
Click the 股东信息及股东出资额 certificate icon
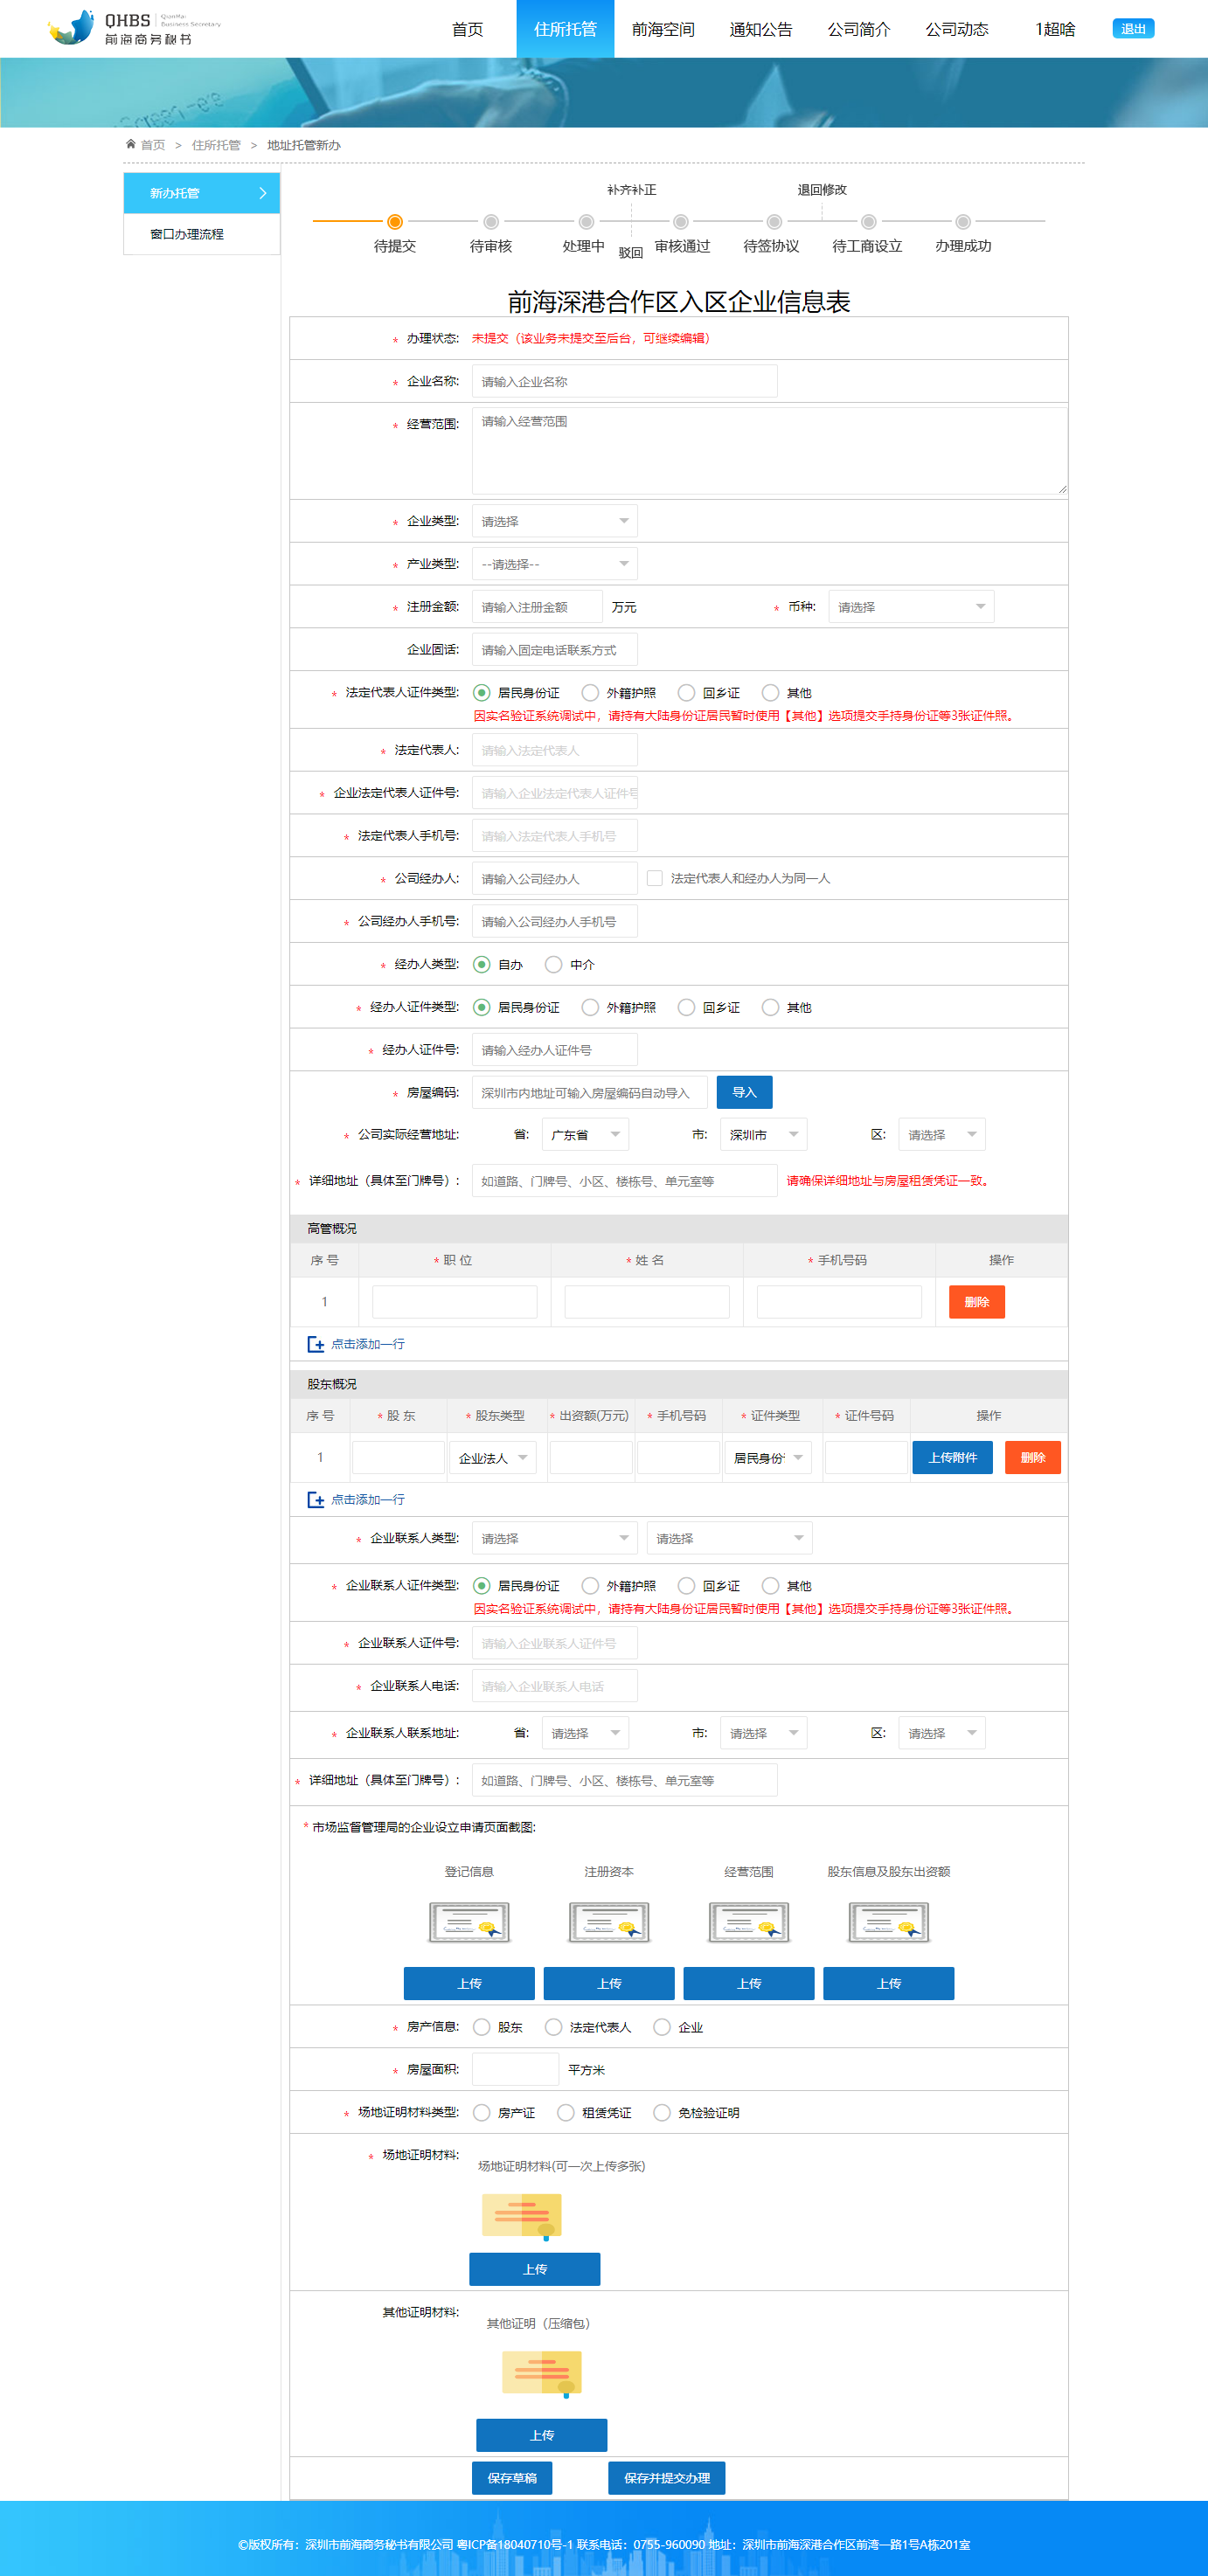pyautogui.click(x=888, y=1921)
